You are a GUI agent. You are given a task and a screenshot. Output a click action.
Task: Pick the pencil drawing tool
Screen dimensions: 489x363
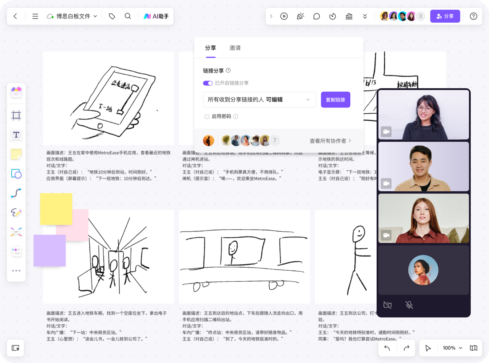(x=16, y=212)
